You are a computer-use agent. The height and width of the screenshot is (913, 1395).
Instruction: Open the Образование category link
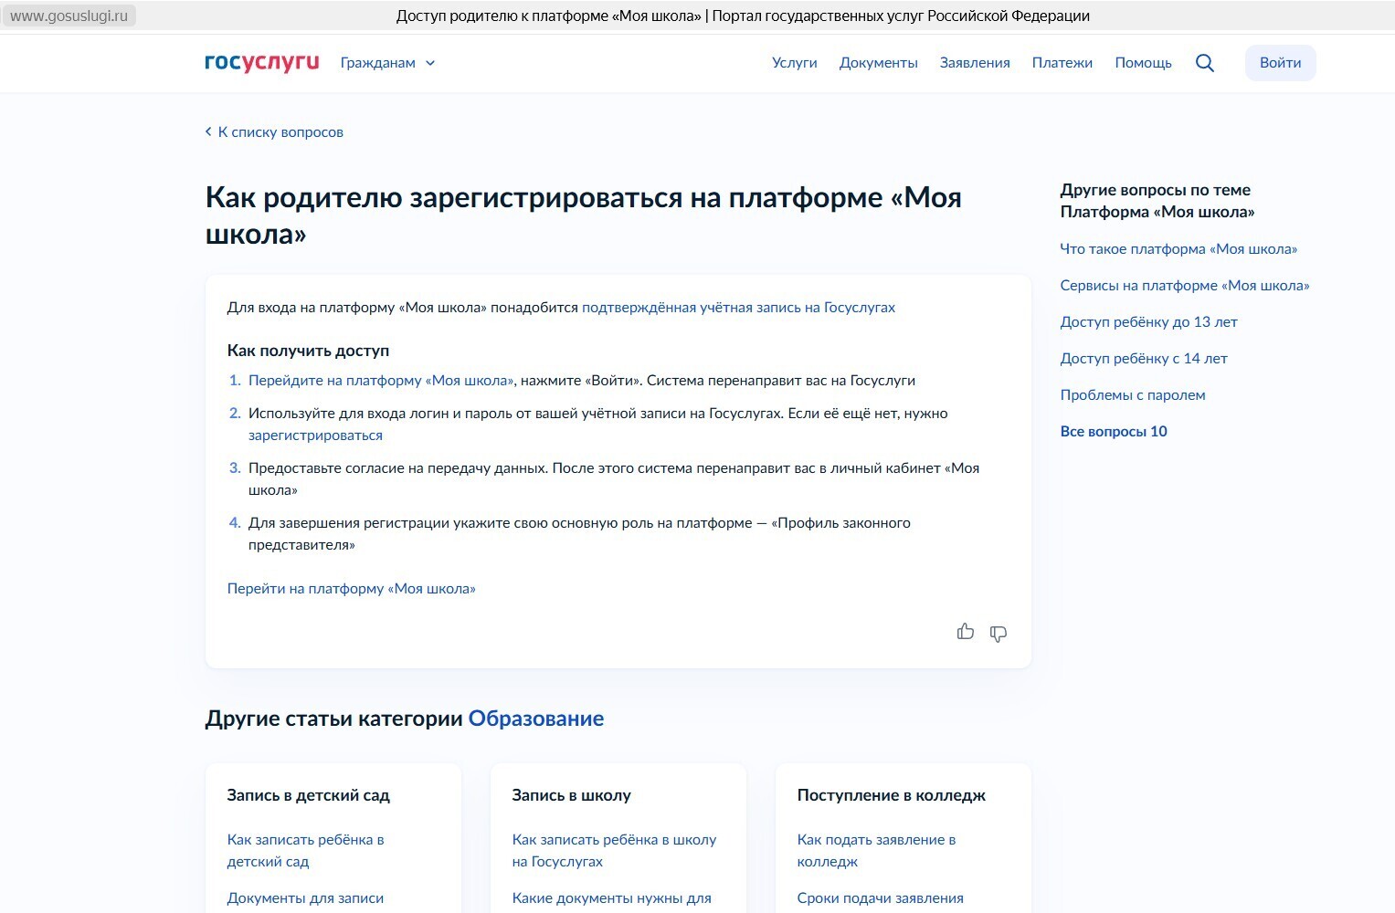pyautogui.click(x=536, y=719)
